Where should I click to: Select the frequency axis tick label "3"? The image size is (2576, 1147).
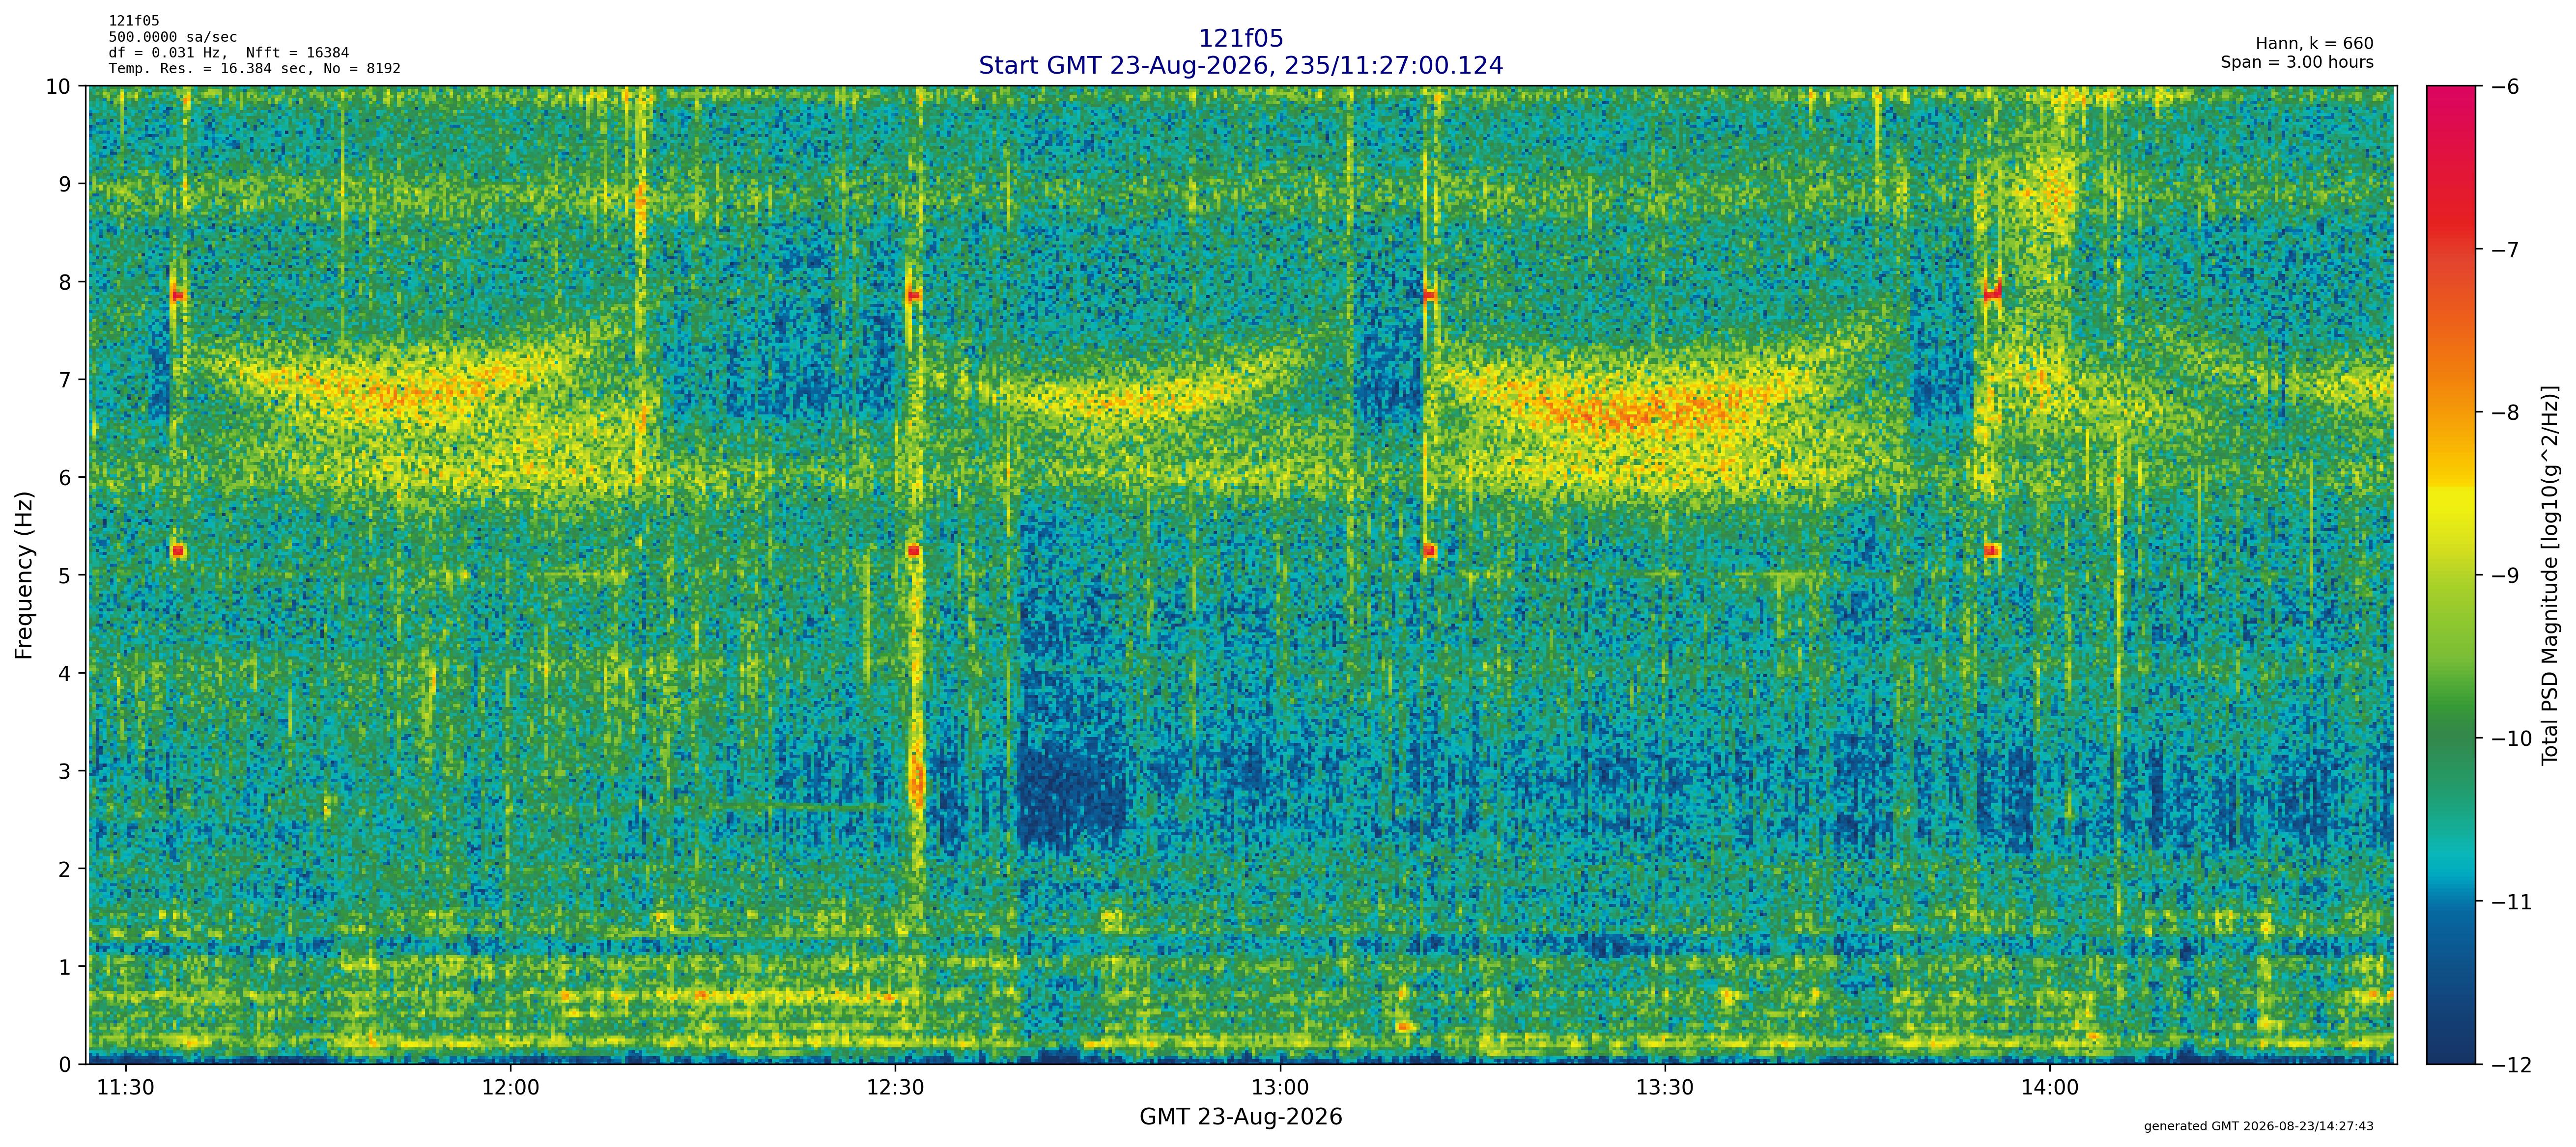pos(65,771)
